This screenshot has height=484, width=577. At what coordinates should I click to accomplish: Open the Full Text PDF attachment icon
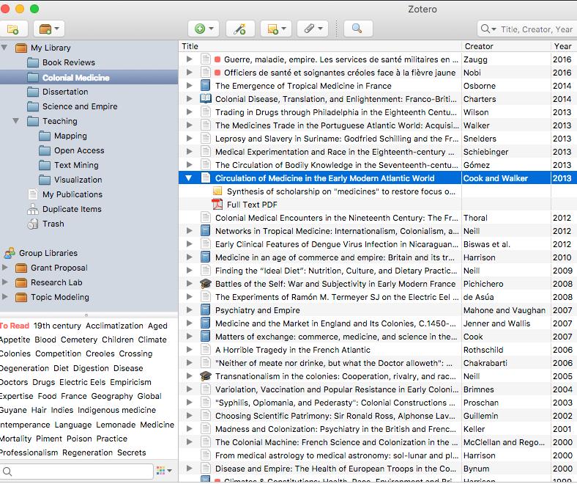[x=217, y=204]
